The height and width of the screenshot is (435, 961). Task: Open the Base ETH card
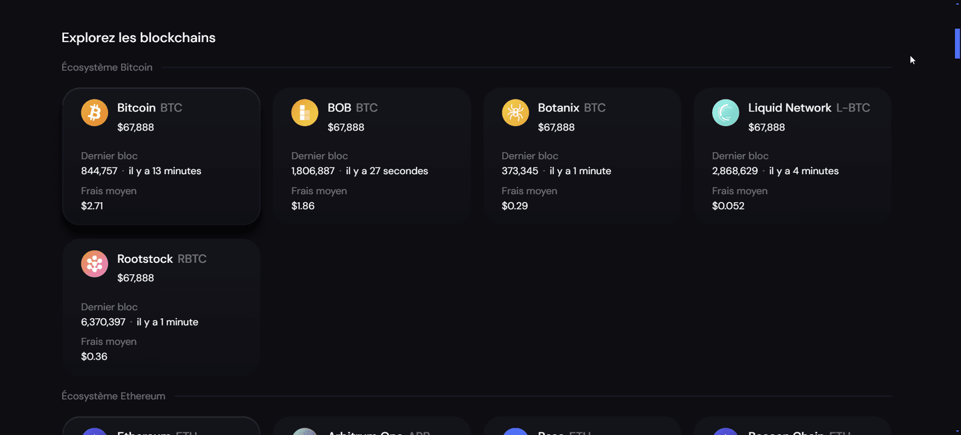[x=581, y=430]
